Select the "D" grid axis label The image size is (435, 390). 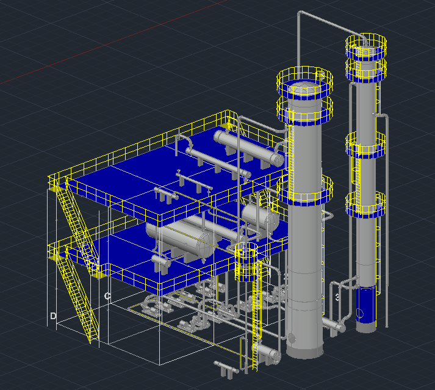[53, 316]
